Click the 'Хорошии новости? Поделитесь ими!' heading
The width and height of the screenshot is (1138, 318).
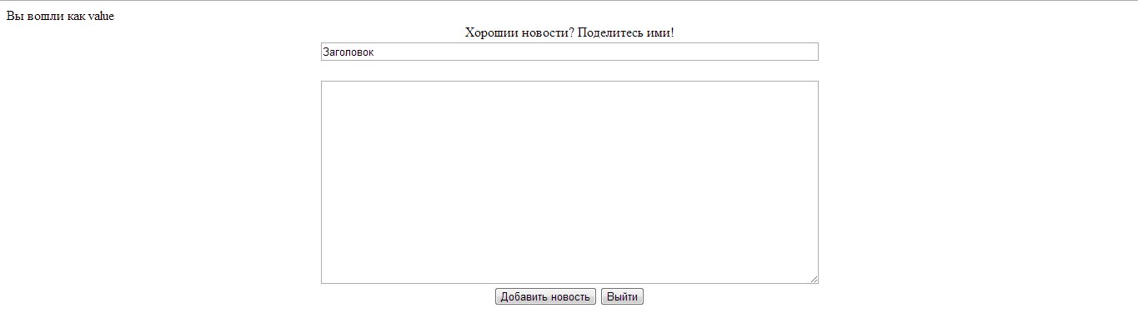[569, 32]
